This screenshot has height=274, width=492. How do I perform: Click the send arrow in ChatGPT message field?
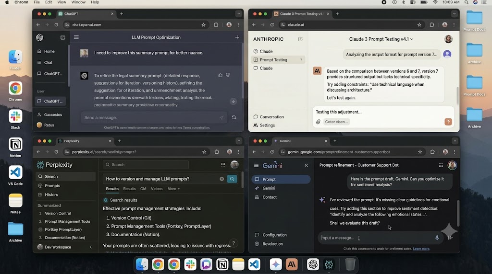click(x=221, y=118)
